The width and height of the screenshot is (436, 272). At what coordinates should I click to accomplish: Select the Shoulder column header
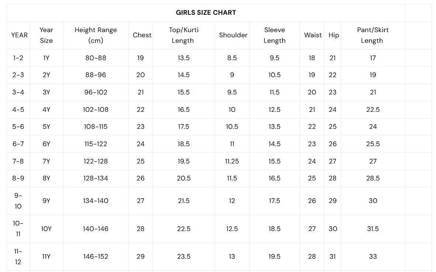coord(233,35)
